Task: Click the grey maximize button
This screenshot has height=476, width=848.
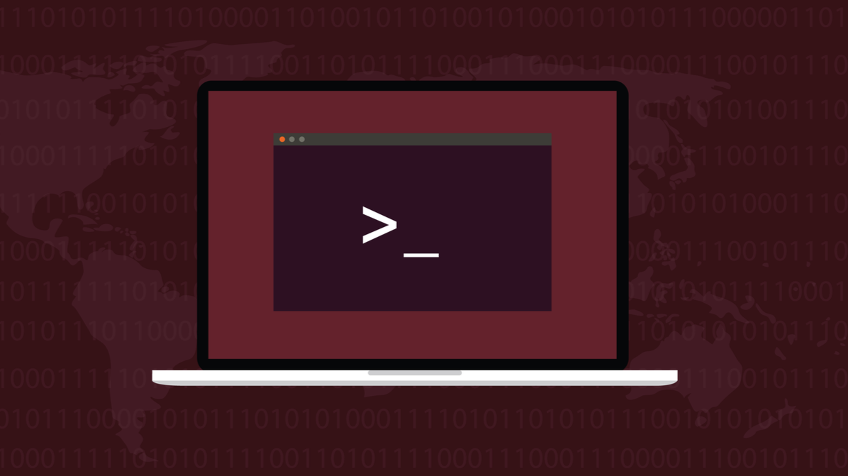Action: pyautogui.click(x=302, y=139)
